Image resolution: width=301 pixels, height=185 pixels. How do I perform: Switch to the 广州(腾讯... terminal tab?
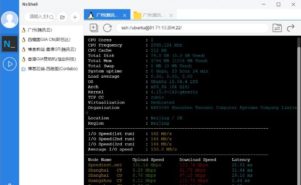(x=107, y=14)
